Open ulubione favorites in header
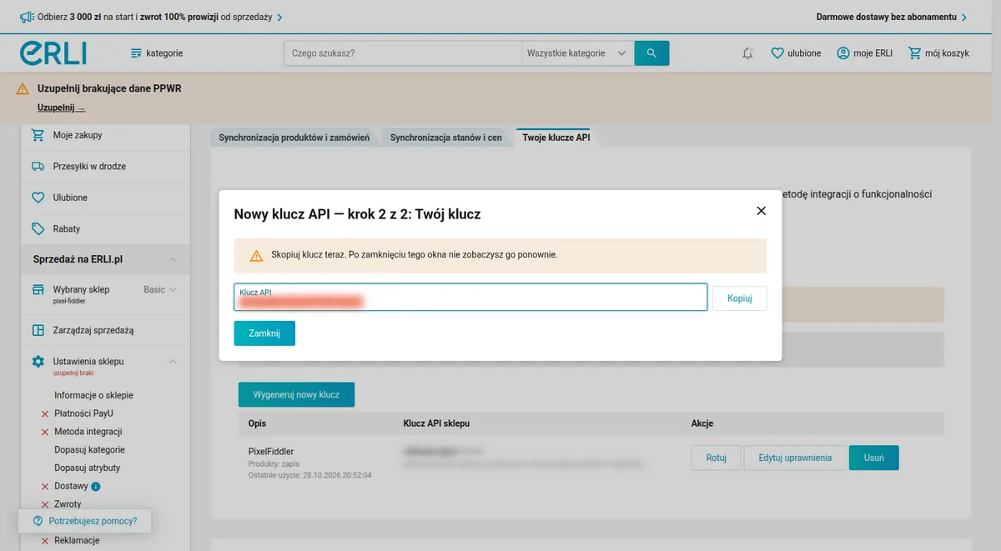Screen dimensions: 1001x551 pos(796,53)
